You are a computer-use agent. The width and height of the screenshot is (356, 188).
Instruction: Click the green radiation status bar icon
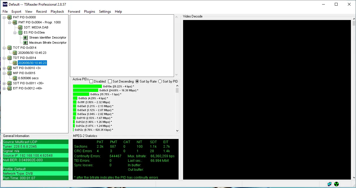336,184
